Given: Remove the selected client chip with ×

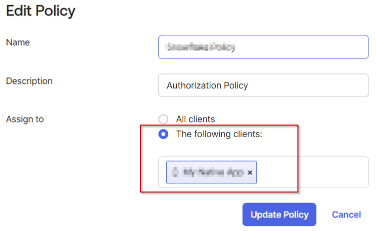Looking at the screenshot, I should click(x=250, y=173).
